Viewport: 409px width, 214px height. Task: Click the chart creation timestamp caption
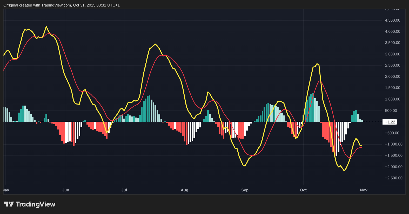click(62, 5)
